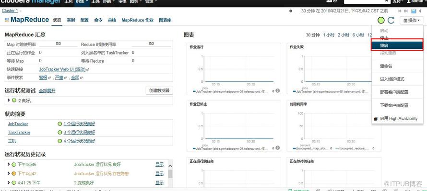
Task: Open help icon on 作业已停止 chart
Action: click(277, 148)
